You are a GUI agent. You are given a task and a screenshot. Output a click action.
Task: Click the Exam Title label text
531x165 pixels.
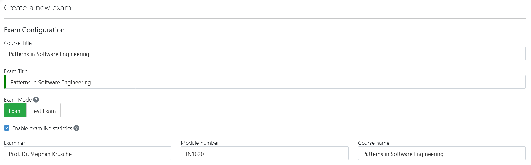(16, 71)
